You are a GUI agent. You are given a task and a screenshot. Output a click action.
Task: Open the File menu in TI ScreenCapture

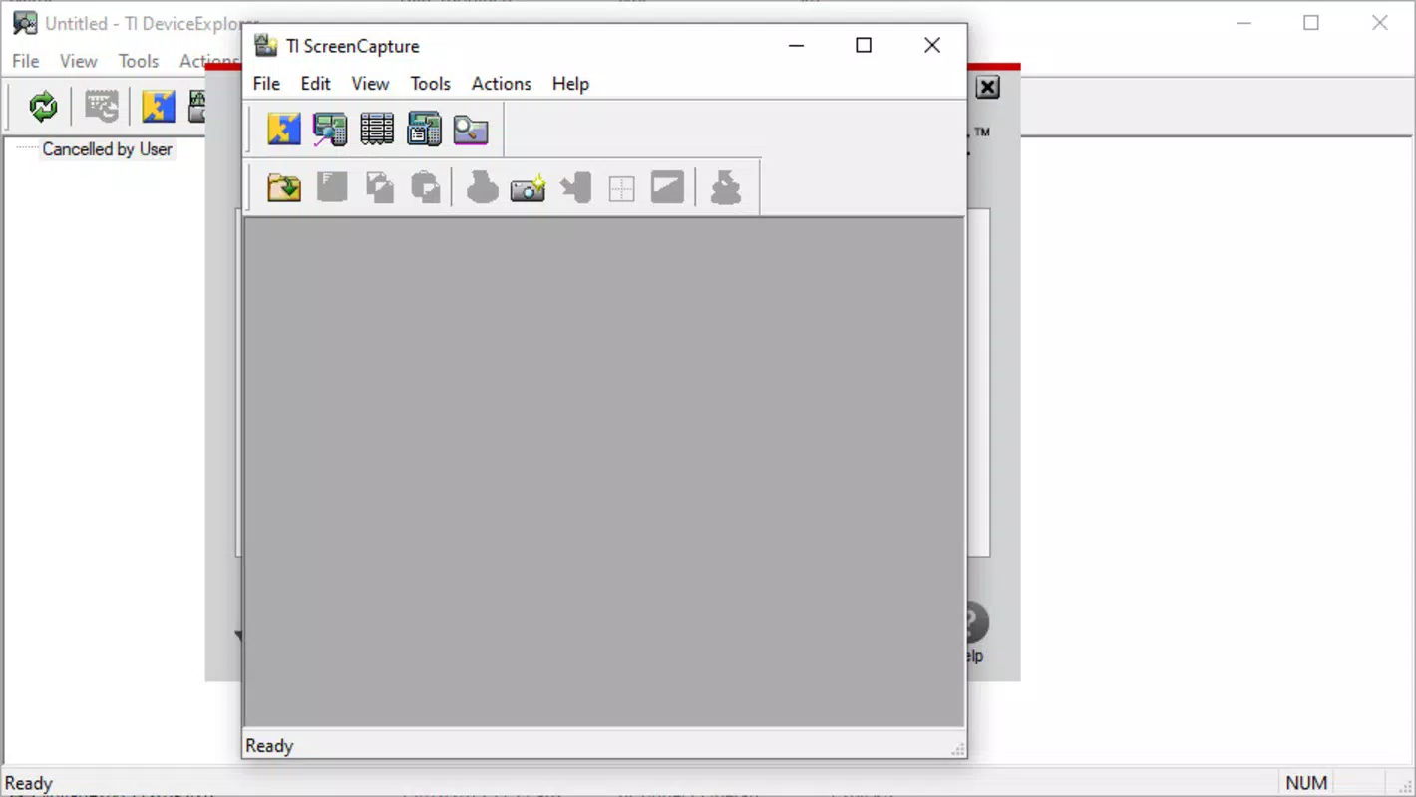point(266,84)
